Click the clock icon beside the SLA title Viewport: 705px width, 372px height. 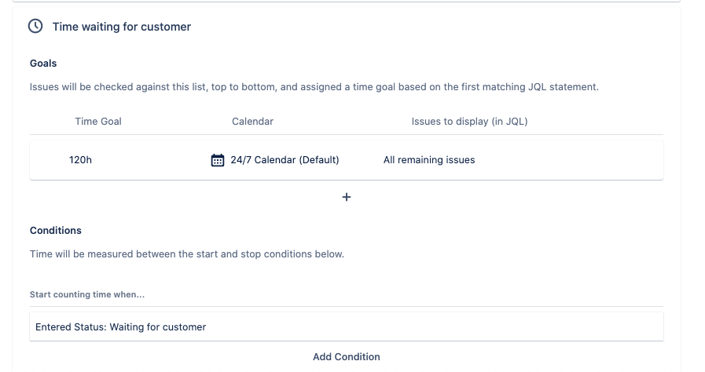pyautogui.click(x=35, y=26)
